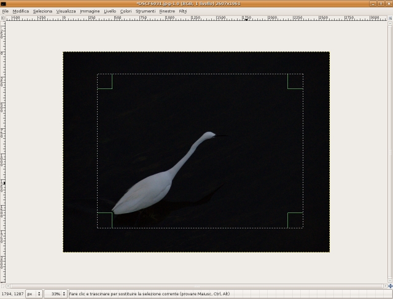The image size is (393, 299).
Task: Open the Livello menu
Action: click(110, 11)
